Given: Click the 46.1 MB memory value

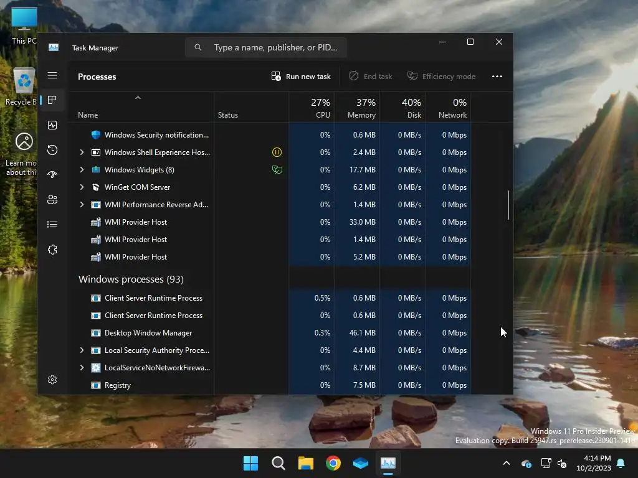Looking at the screenshot, I should [x=362, y=334].
